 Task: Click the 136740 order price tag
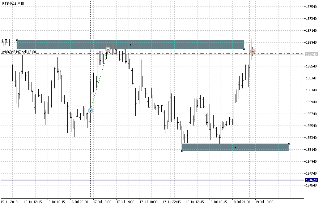coord(311,54)
